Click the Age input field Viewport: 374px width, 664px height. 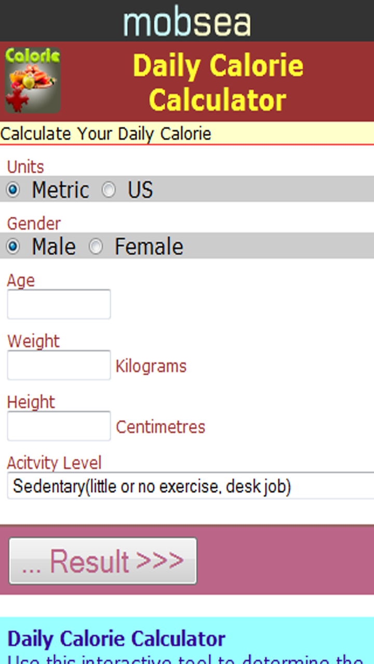point(59,304)
